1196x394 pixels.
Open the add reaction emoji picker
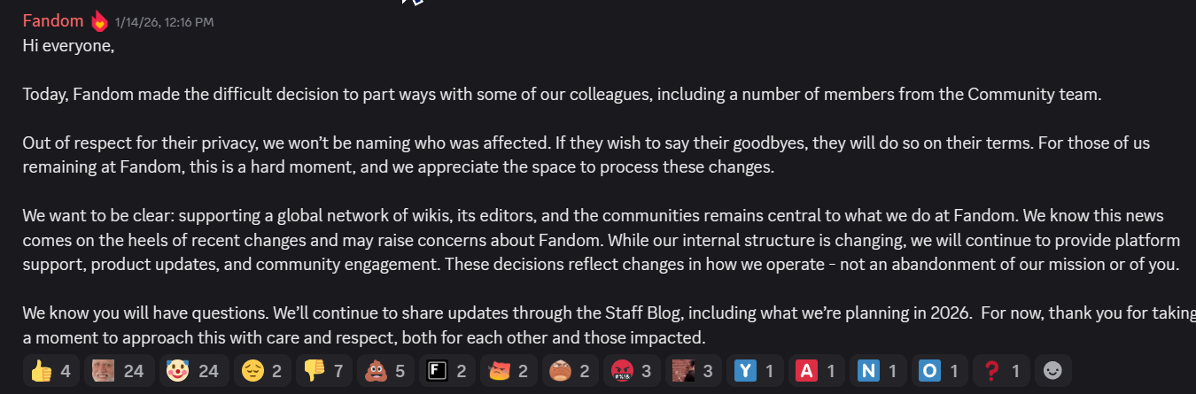[x=1052, y=370]
